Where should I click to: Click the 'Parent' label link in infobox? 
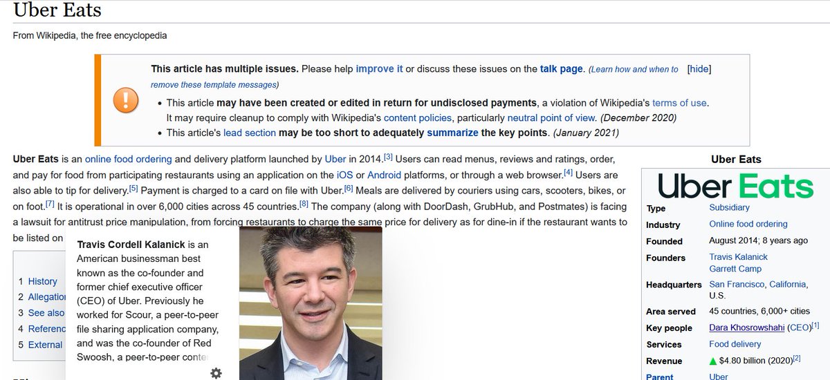coord(659,377)
